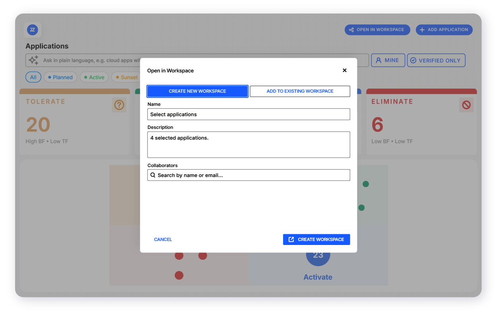Image resolution: width=497 pixels, height=311 pixels.
Task: Click the app logo icon on the Applications page
Action: pyautogui.click(x=33, y=30)
